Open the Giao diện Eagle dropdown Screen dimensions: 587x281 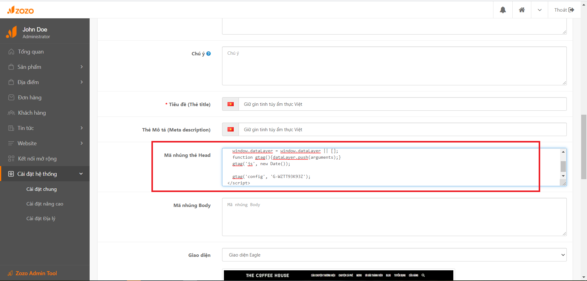tap(394, 255)
